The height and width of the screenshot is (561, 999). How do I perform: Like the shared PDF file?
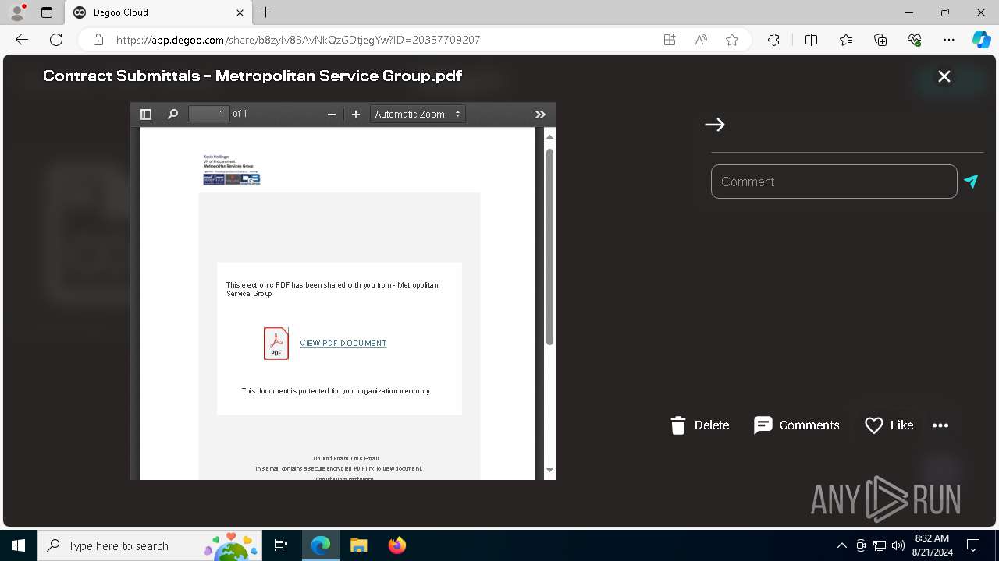pyautogui.click(x=889, y=425)
